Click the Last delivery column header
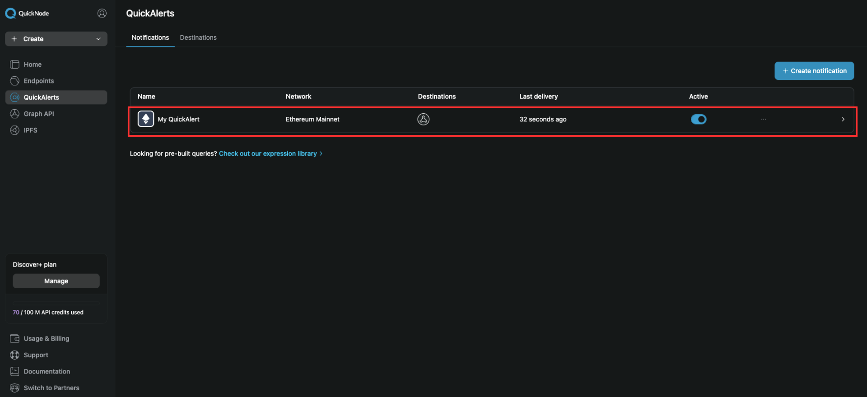The height and width of the screenshot is (397, 867). pos(539,97)
